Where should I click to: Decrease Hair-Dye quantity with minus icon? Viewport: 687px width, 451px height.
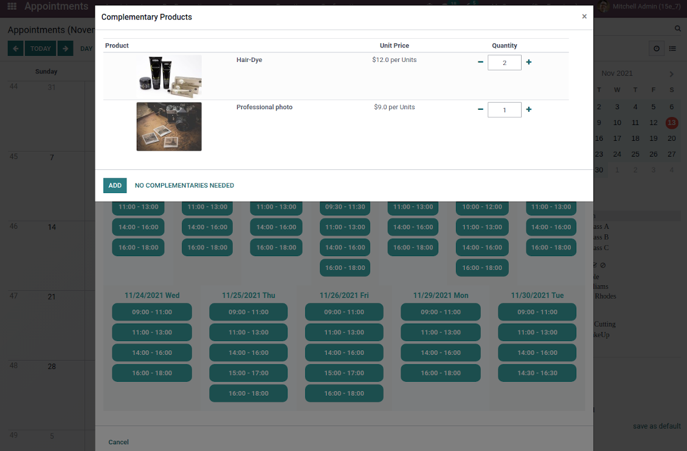coord(480,62)
